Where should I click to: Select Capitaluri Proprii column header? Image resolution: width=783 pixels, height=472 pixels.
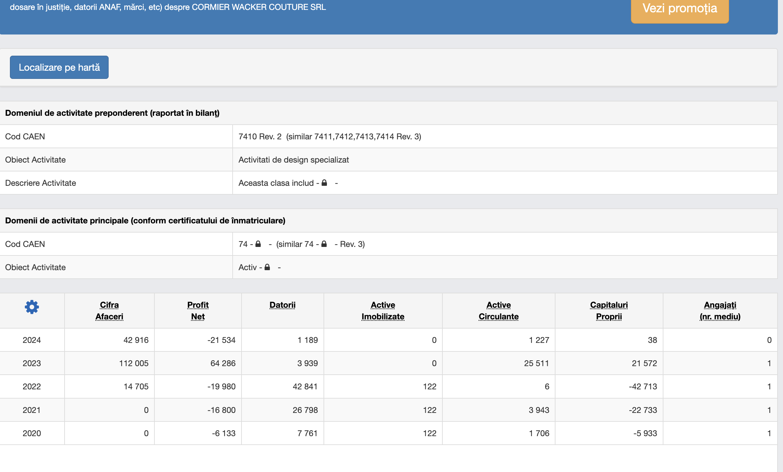pyautogui.click(x=609, y=311)
